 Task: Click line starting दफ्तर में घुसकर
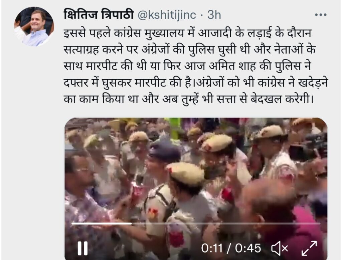tap(196, 83)
